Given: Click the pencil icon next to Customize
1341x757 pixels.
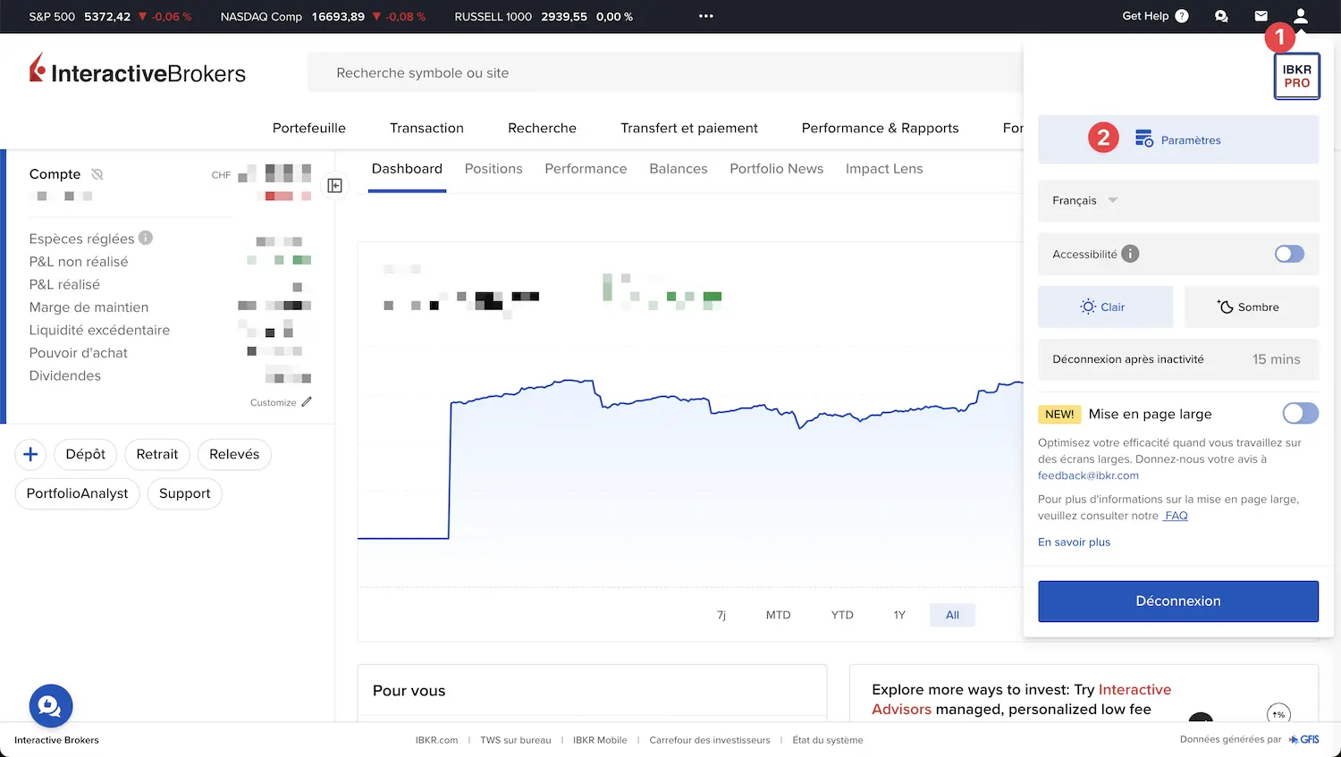Looking at the screenshot, I should (307, 402).
